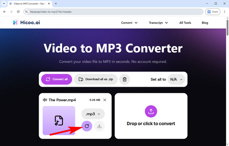229x146 pixels.
Task: Click Drop or click to convert area
Action: tap(151, 116)
